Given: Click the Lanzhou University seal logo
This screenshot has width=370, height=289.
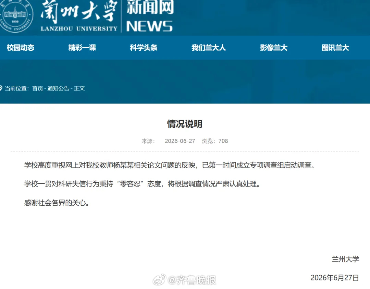Looking at the screenshot, I should pyautogui.click(x=16, y=15).
